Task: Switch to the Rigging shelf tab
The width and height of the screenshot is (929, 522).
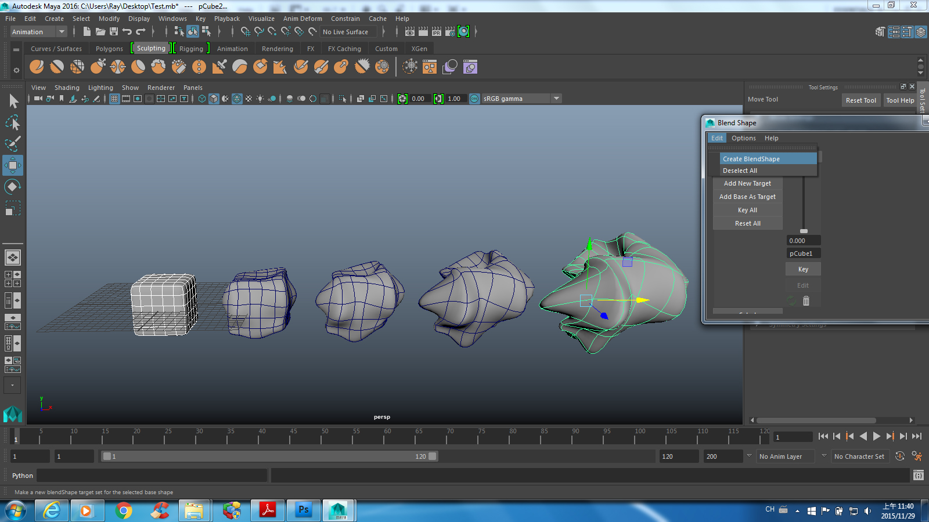Action: (x=192, y=48)
